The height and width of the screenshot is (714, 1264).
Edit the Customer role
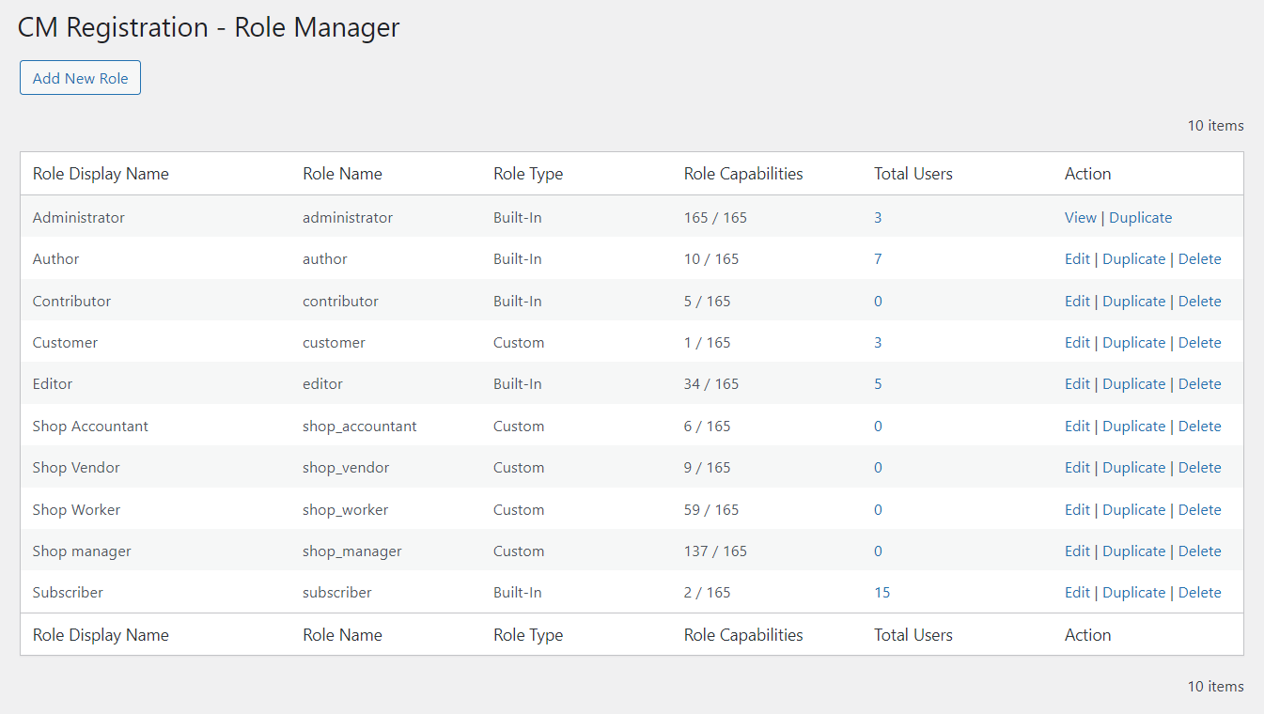click(x=1077, y=342)
